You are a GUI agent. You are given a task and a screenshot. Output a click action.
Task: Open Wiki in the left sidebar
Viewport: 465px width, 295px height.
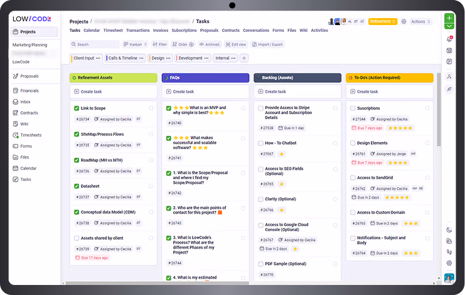point(21,124)
